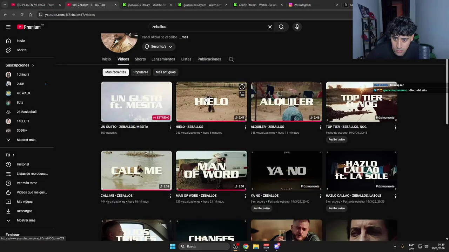Screen dimensions: 449x252
Task: Click the browser address bar URL
Action: click(x=70, y=15)
